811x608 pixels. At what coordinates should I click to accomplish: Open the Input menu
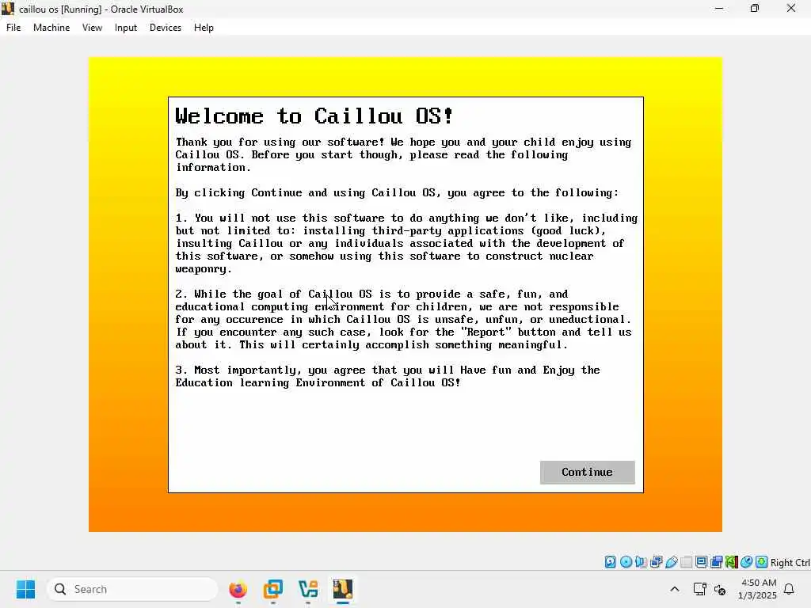pyautogui.click(x=126, y=28)
